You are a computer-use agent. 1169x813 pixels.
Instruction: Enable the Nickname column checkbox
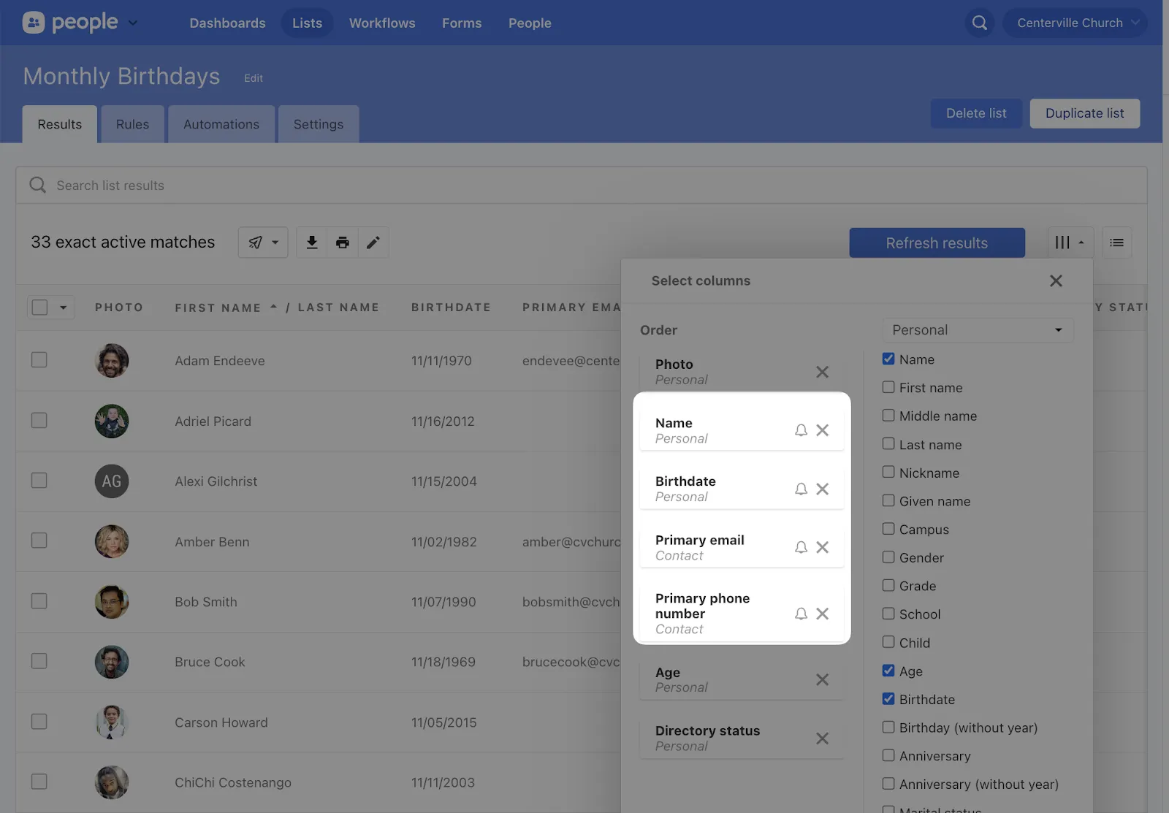point(888,473)
